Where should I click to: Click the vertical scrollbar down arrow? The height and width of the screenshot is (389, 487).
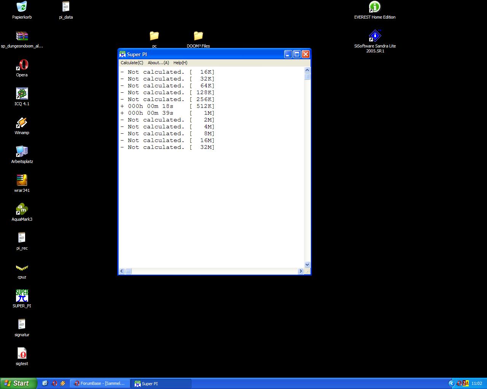click(x=307, y=265)
